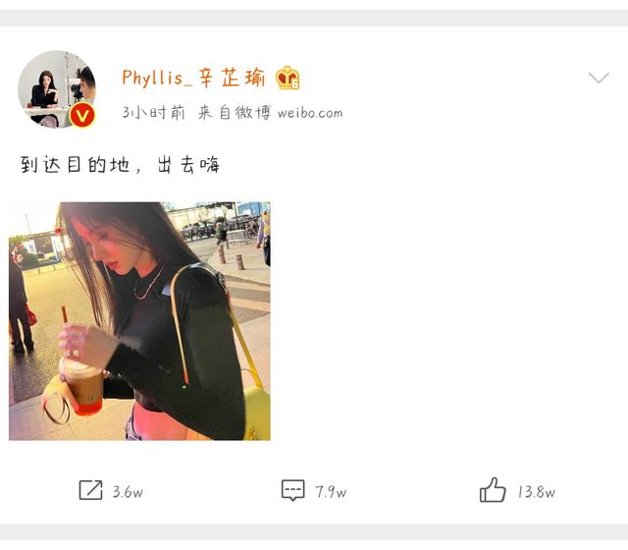Click the post text 到达目的地，出去嗨
The height and width of the screenshot is (550, 628).
pyautogui.click(x=120, y=165)
